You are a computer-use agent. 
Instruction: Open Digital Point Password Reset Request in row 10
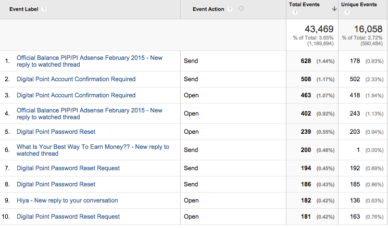pyautogui.click(x=68, y=217)
